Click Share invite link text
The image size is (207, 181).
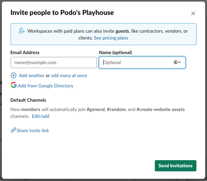click(33, 131)
